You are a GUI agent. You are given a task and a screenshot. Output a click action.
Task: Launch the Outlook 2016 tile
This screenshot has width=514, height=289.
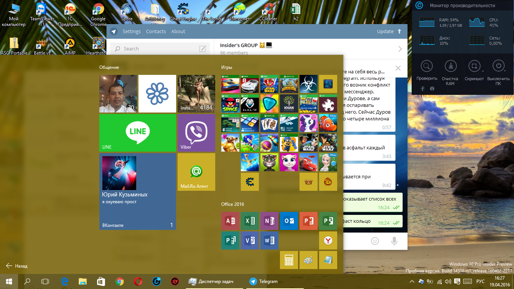289,221
